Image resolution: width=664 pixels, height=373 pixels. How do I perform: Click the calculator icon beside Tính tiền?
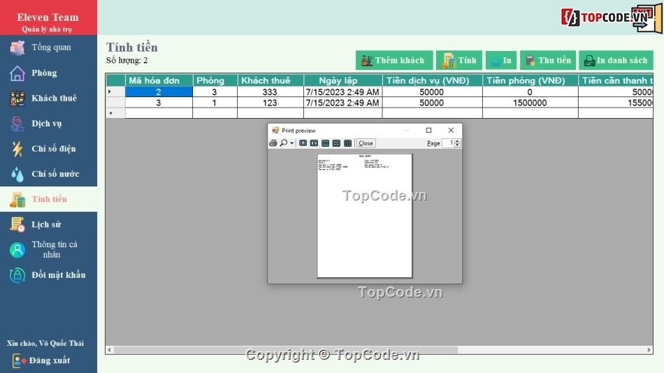17,199
